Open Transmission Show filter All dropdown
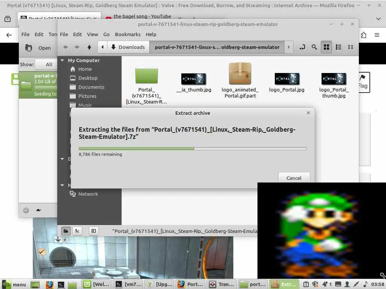386x289 pixels. click(46, 64)
